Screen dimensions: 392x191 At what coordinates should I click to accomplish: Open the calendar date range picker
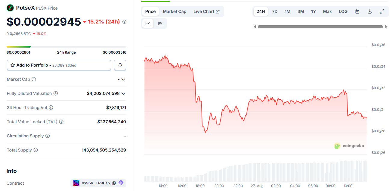tap(357, 11)
